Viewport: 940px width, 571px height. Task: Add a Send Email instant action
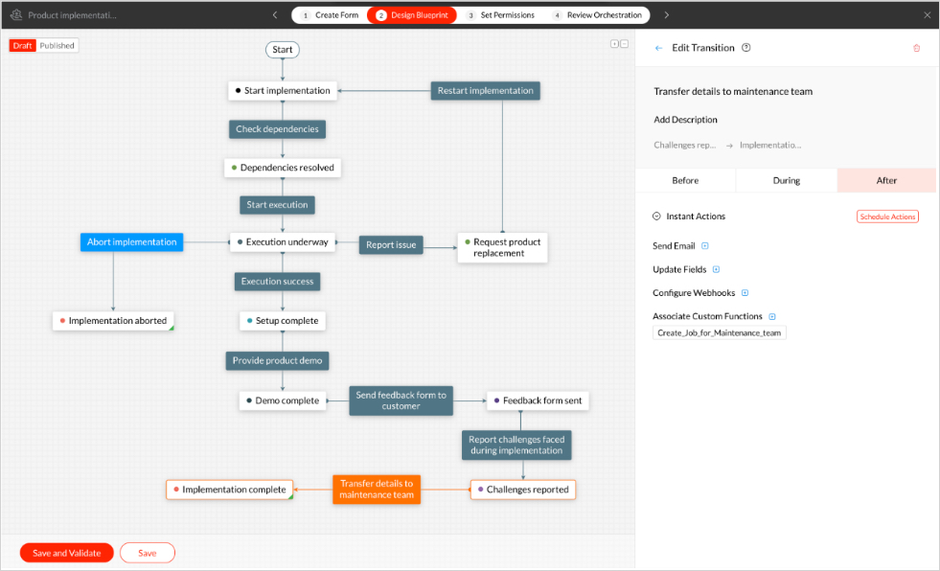tap(704, 245)
